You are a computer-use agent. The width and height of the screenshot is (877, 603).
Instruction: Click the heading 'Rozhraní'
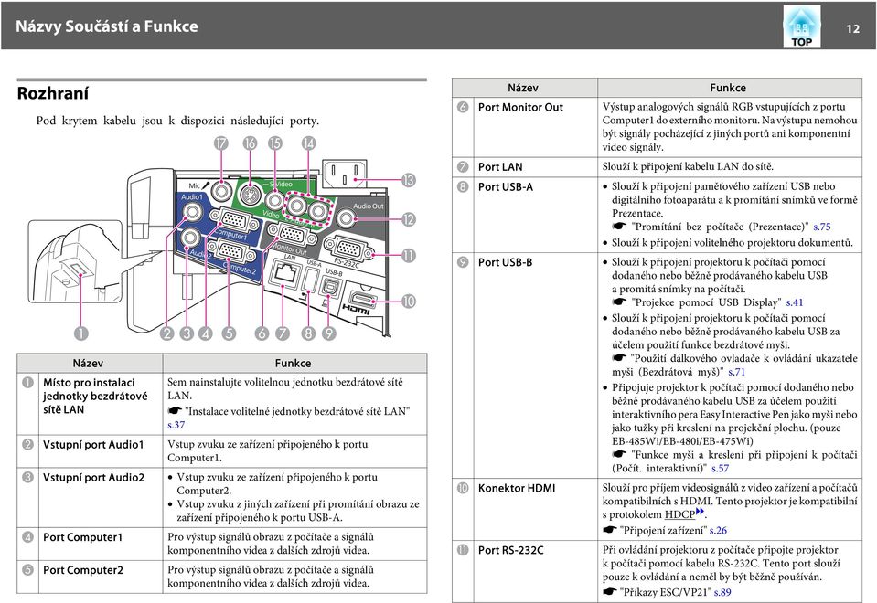(x=52, y=93)
